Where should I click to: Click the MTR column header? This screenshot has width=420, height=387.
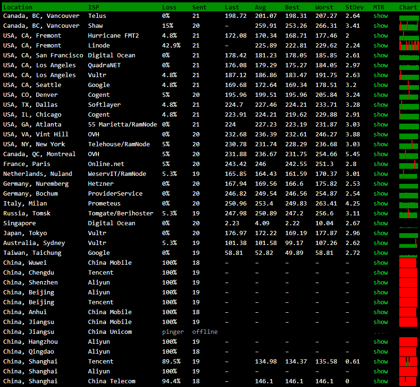click(379, 7)
